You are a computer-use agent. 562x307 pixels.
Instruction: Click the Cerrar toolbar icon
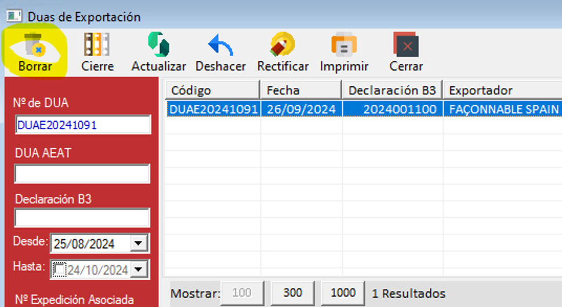(x=406, y=45)
